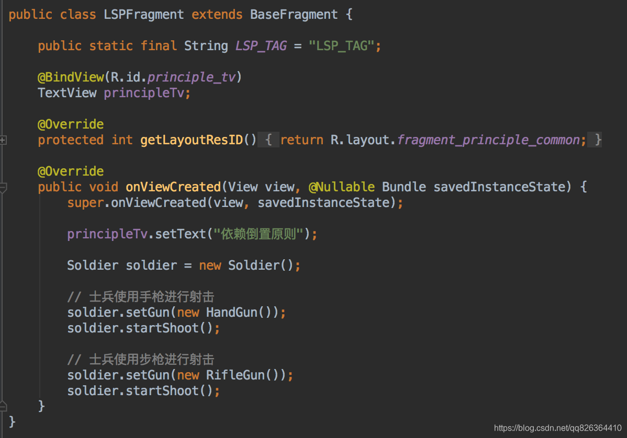The width and height of the screenshot is (627, 438).
Task: Click principleTv in the TextView field declaration
Action: 144,93
